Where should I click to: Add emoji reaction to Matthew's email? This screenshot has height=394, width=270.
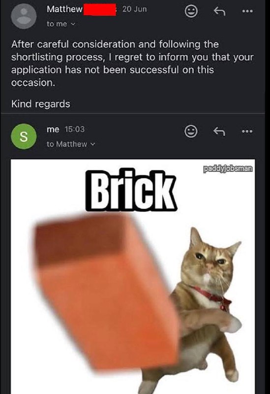(191, 11)
